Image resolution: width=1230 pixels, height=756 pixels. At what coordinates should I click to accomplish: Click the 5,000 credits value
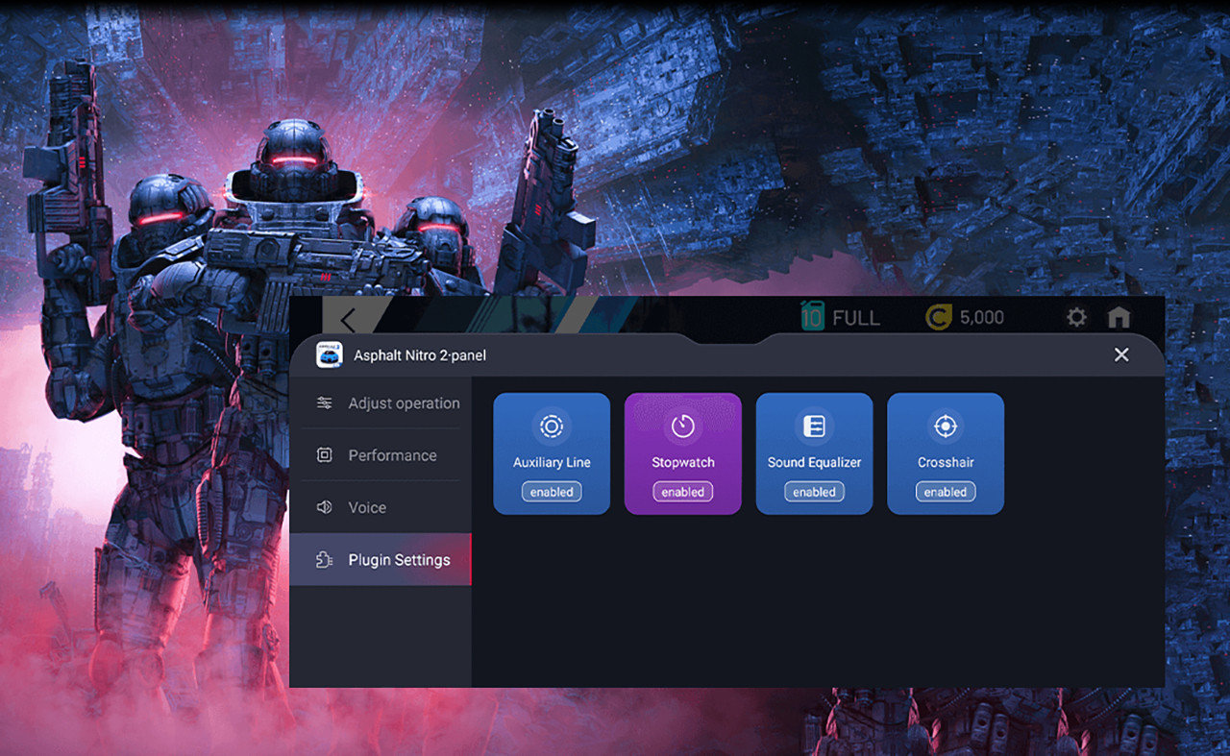(981, 318)
